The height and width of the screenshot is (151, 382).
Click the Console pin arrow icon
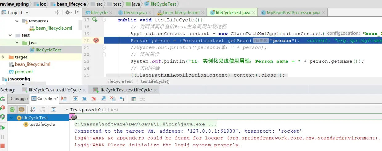(56, 99)
